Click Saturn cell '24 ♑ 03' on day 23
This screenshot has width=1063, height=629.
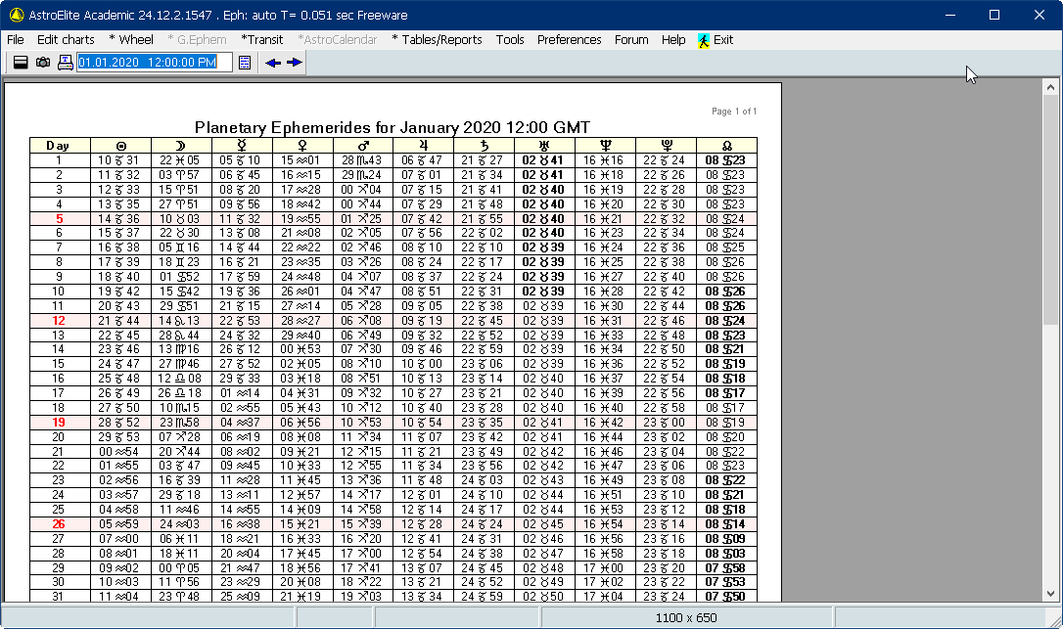(x=483, y=480)
